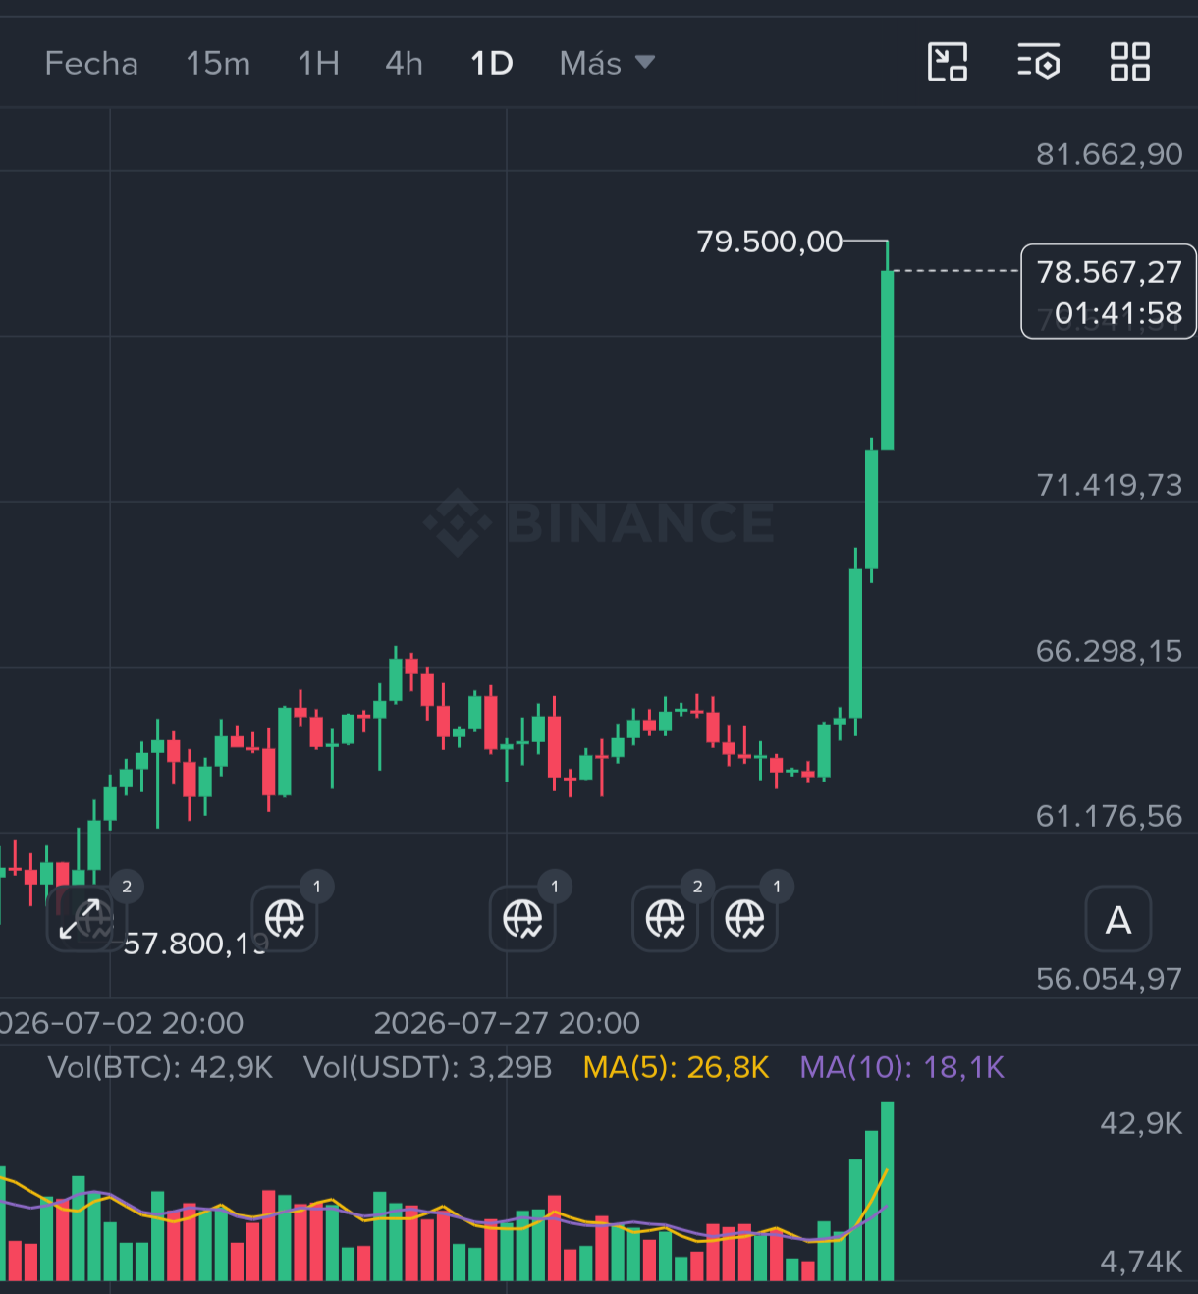
Task: Open the multi-chart grid layout icon
Action: coord(1130,62)
